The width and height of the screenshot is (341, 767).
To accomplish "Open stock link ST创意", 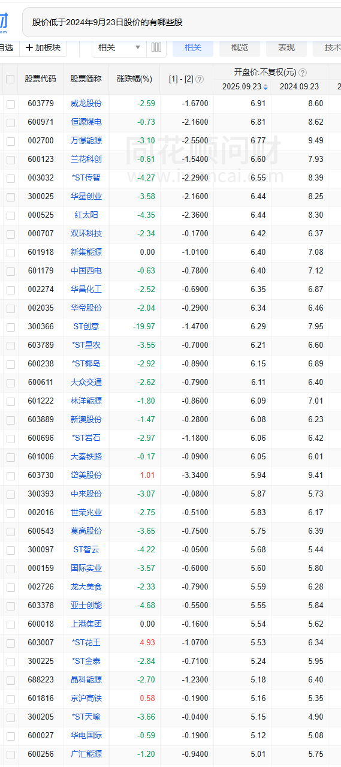I will point(86,327).
